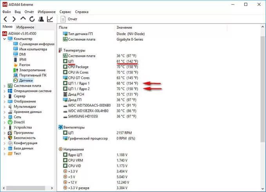This screenshot has width=266, height=192.
Task: Click the Устройства icon in tree
Action: 10,127
